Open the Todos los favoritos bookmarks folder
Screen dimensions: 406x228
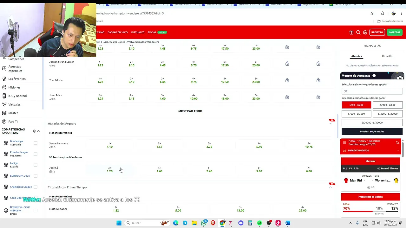390,21
